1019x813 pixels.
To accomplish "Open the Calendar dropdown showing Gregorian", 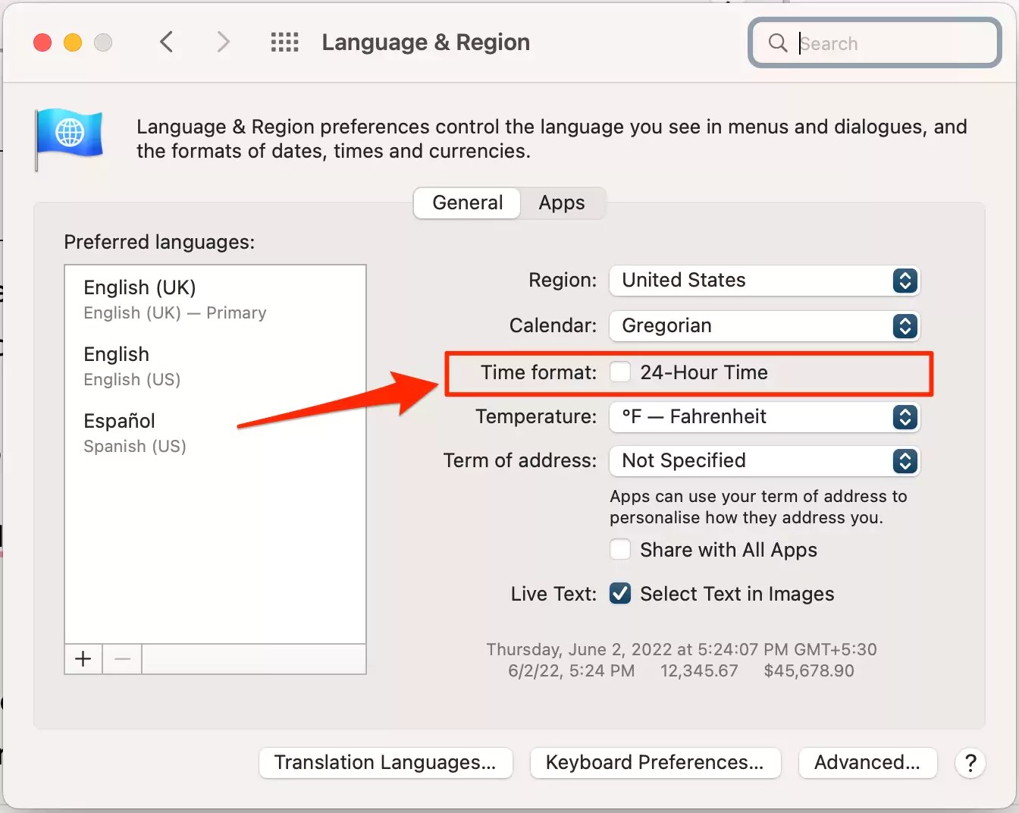I will 764,326.
